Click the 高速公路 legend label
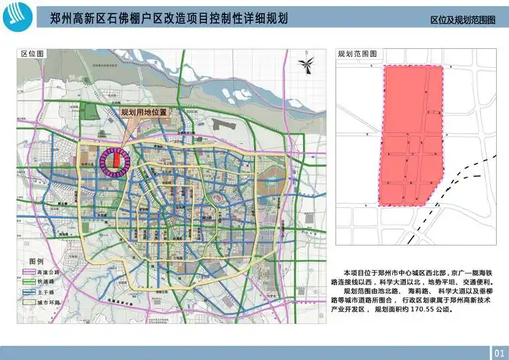This screenshot has height=360, width=509. point(49,272)
